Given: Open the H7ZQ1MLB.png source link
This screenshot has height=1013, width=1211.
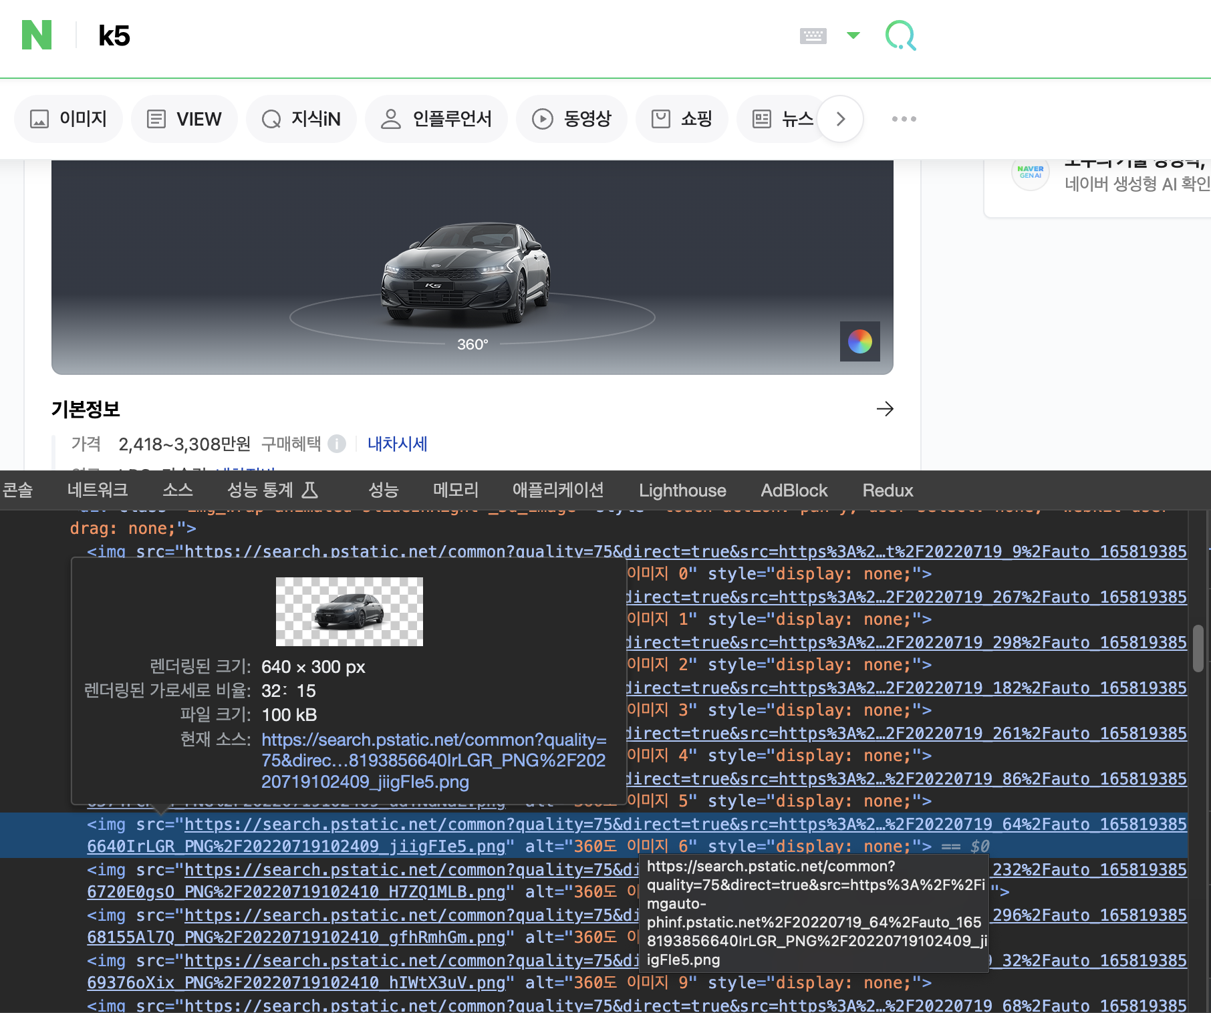Looking at the screenshot, I should [296, 891].
